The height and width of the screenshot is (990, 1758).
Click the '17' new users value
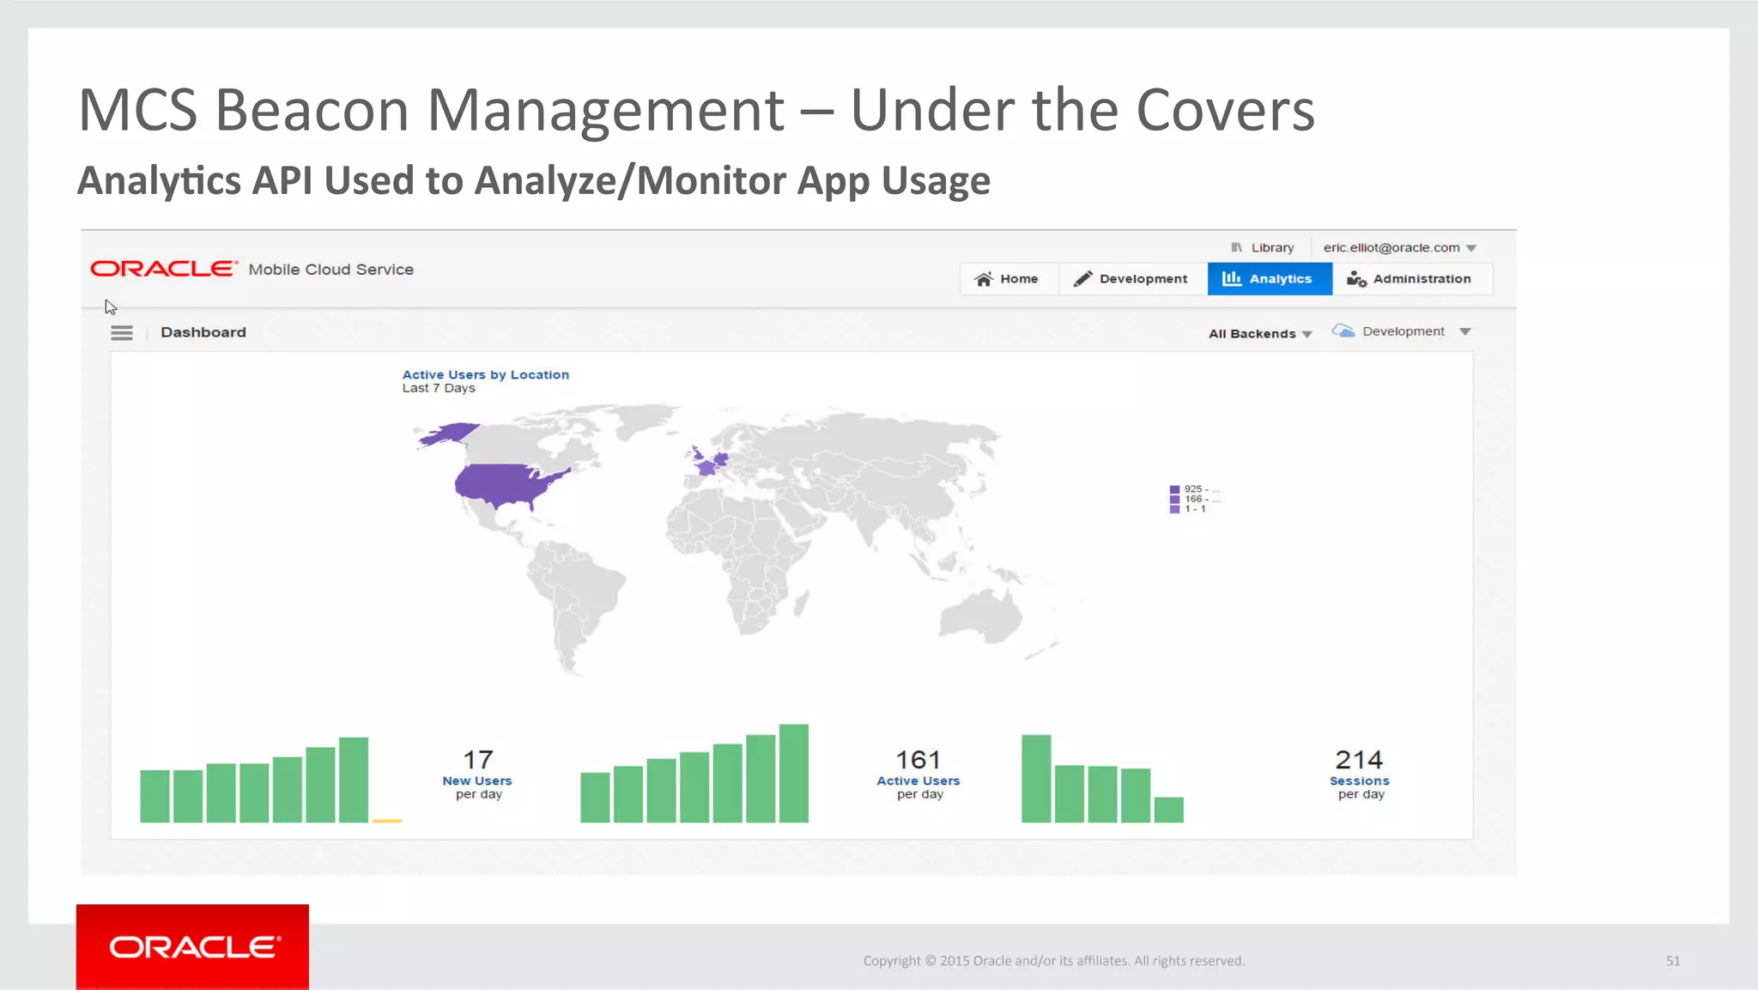478,760
